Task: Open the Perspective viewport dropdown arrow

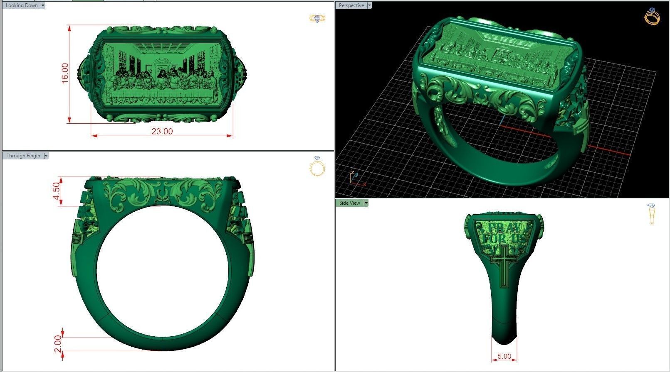Action: pos(369,5)
